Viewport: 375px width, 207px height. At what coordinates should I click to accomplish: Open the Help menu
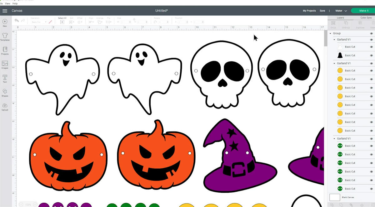pos(15,3)
